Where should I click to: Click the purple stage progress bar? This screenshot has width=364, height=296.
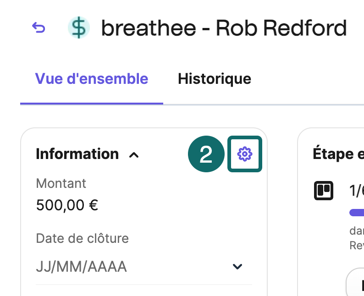pos(357,213)
